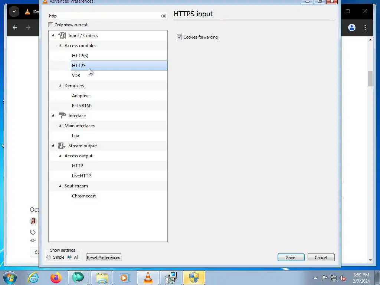Click browser back arrow in background window
380x285 pixels.
click(x=15, y=27)
